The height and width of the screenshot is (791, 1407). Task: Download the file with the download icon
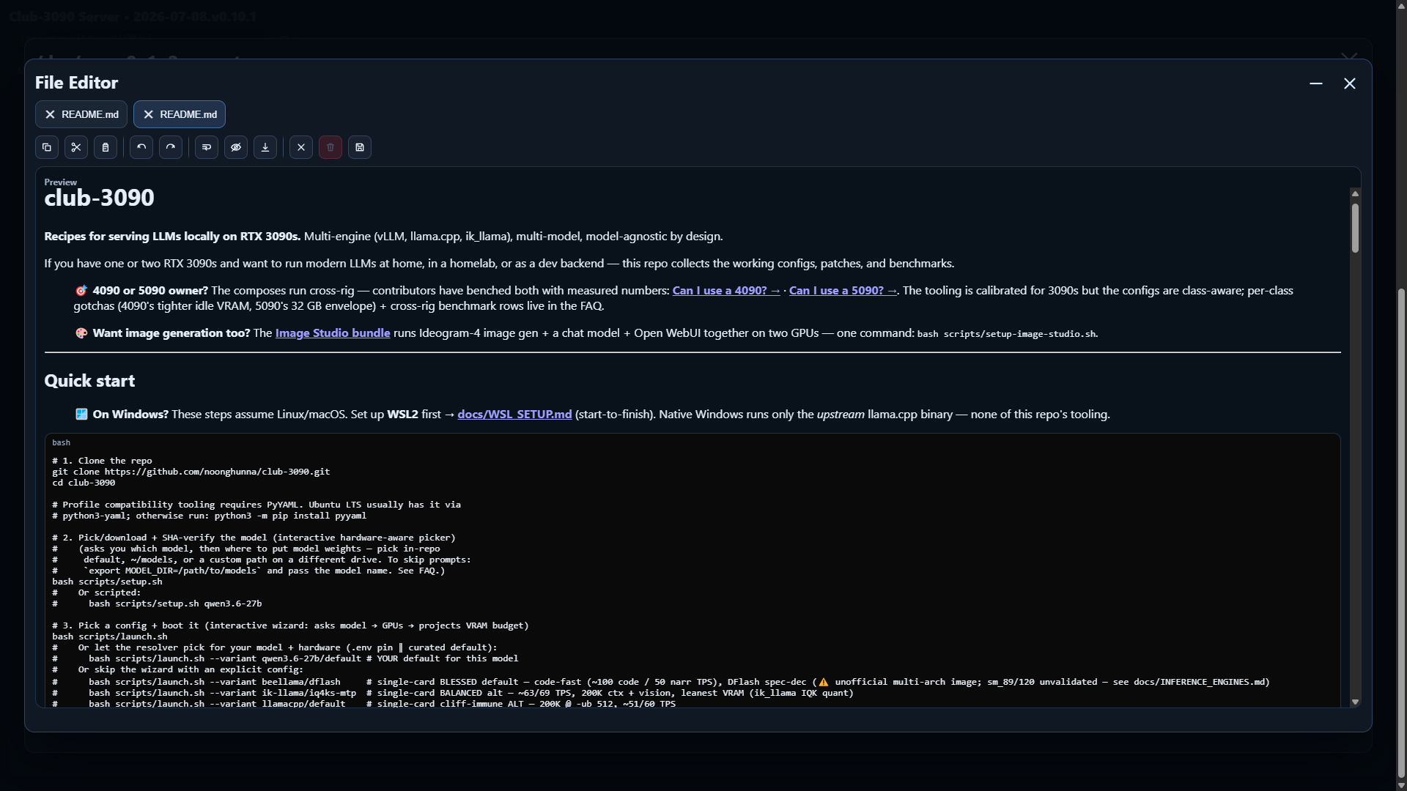click(x=265, y=147)
